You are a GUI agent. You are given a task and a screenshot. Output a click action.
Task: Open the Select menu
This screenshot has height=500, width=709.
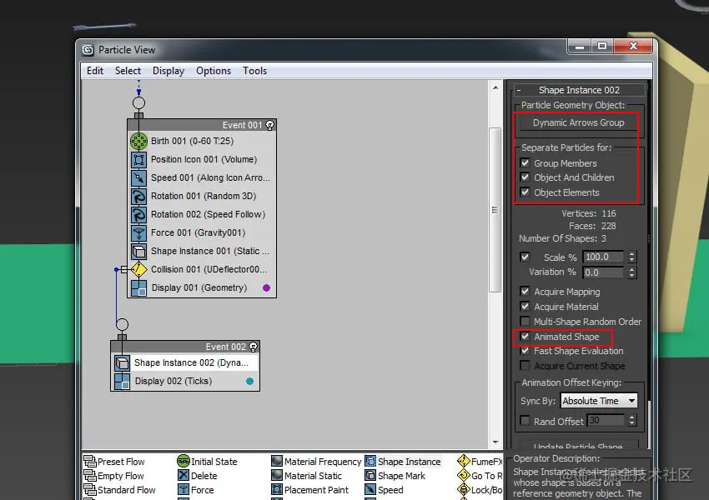128,71
